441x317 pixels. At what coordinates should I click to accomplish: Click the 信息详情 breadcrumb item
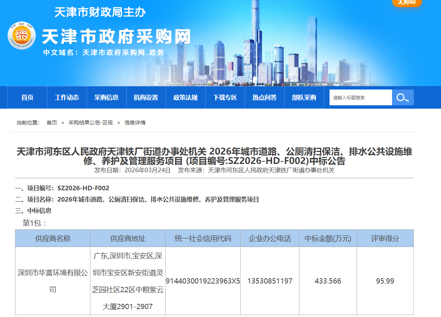coord(135,123)
